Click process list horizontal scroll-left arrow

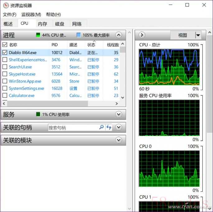point(4,103)
